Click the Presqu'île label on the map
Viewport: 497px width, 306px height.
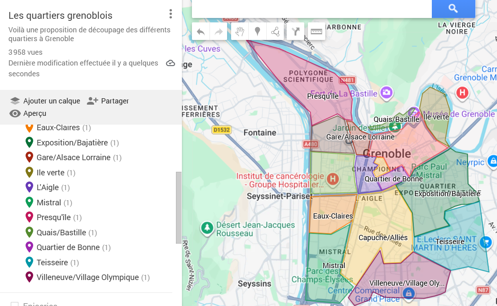click(x=323, y=96)
